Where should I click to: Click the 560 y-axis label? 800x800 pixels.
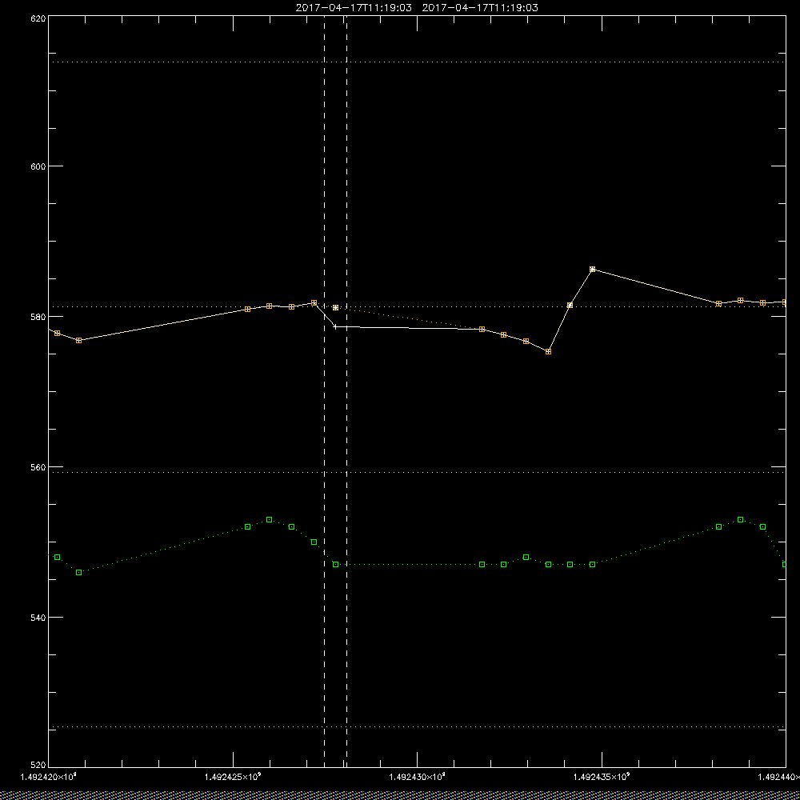[x=38, y=467]
